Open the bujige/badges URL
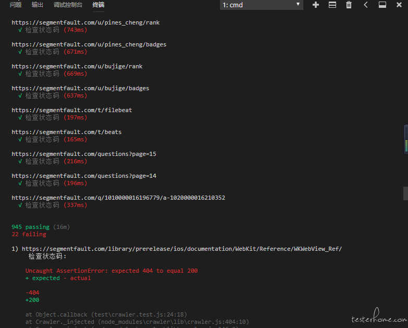This screenshot has height=328, width=408. [x=80, y=88]
